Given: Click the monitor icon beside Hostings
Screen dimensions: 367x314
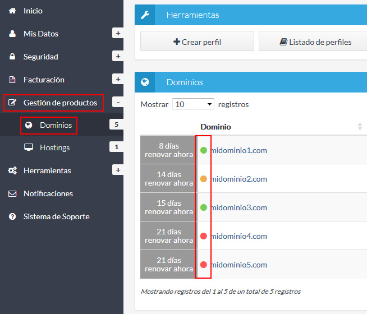Looking at the screenshot, I should pos(29,147).
